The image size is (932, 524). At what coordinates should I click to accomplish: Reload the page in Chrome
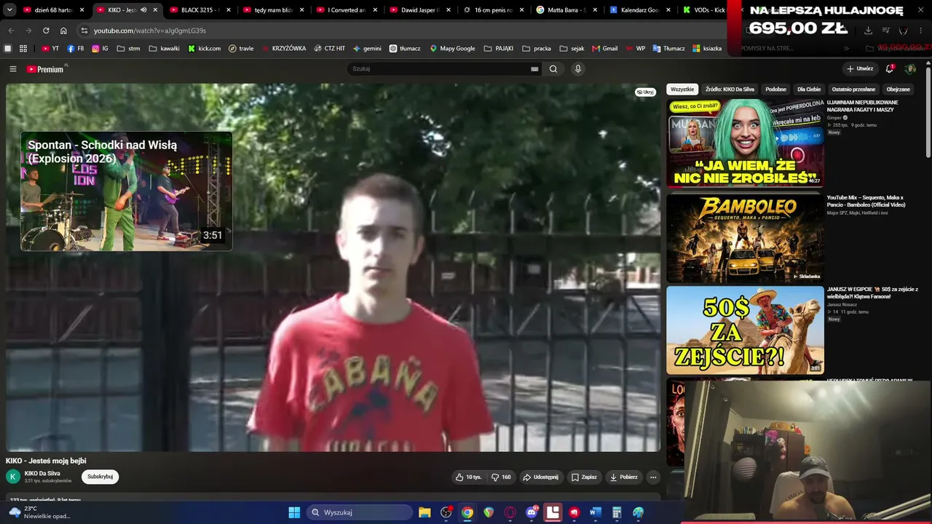tap(46, 31)
